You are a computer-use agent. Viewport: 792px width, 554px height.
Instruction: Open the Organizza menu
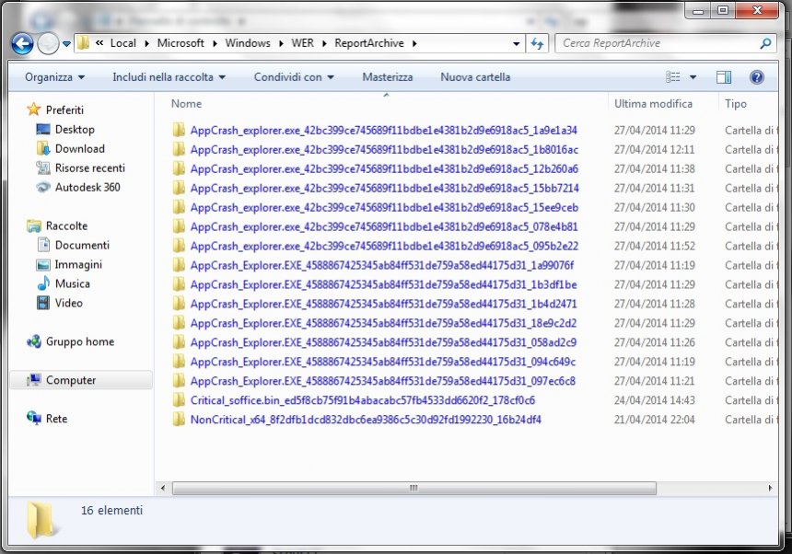(54, 77)
